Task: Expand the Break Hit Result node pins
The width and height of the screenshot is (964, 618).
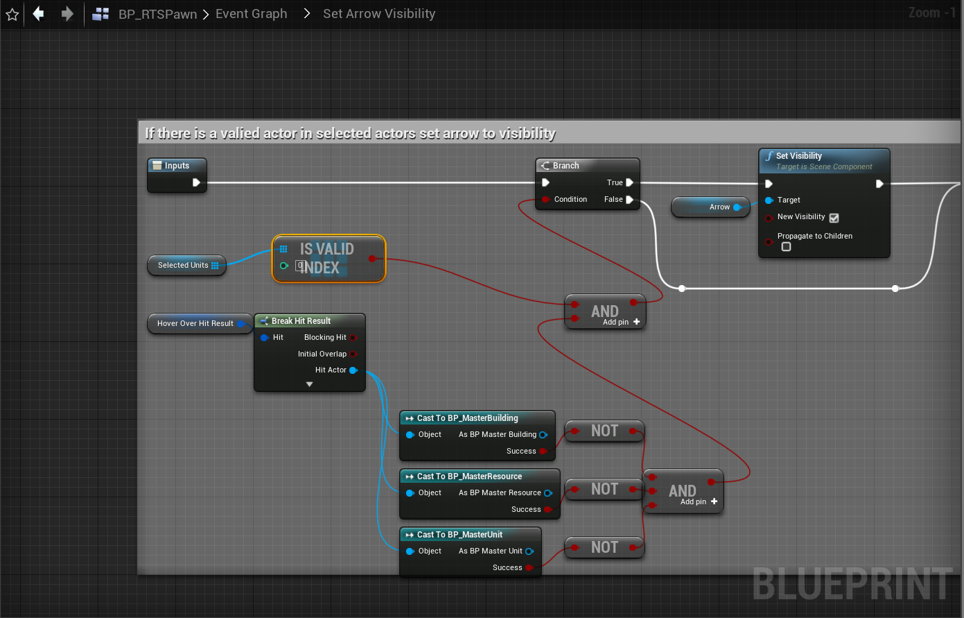Action: coord(309,384)
